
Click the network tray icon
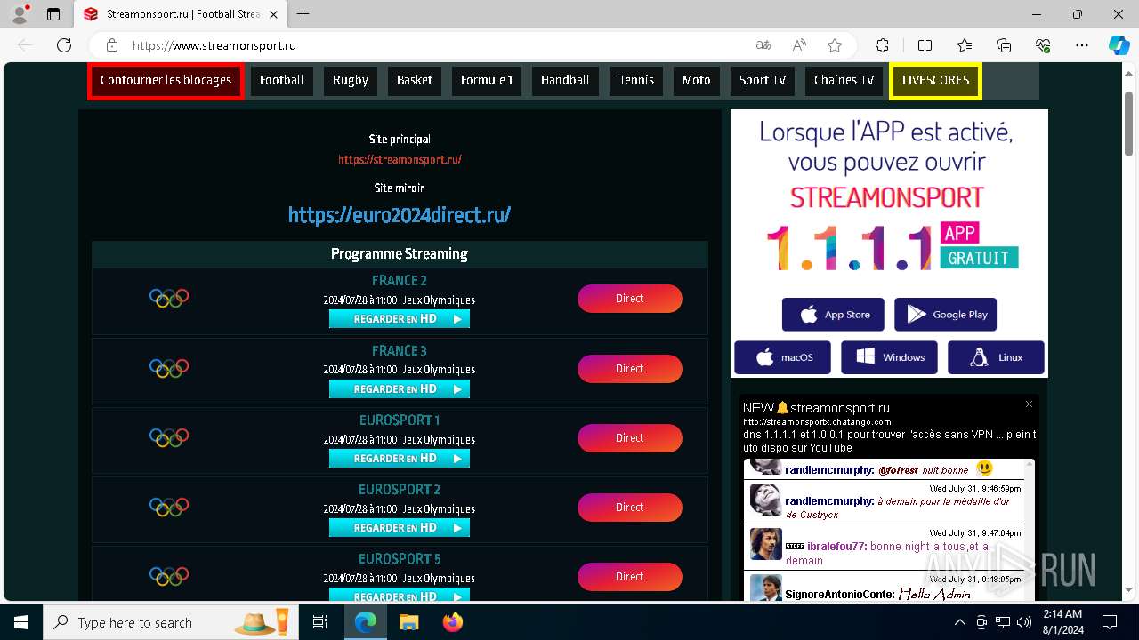(1003, 622)
